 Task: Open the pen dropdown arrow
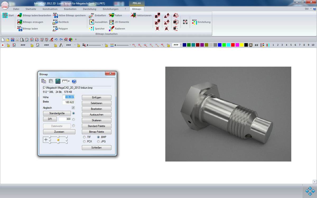click(x=75, y=45)
